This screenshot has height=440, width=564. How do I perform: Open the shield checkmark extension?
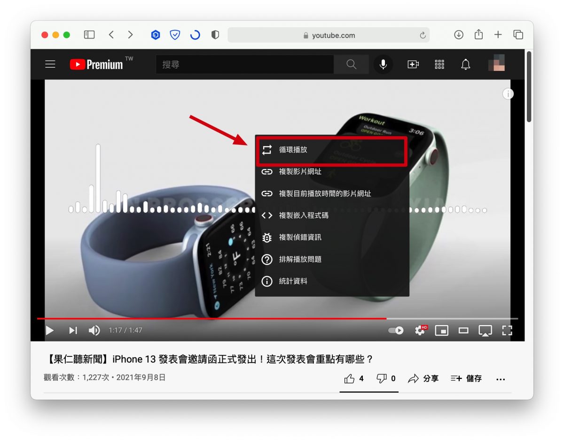(x=175, y=35)
